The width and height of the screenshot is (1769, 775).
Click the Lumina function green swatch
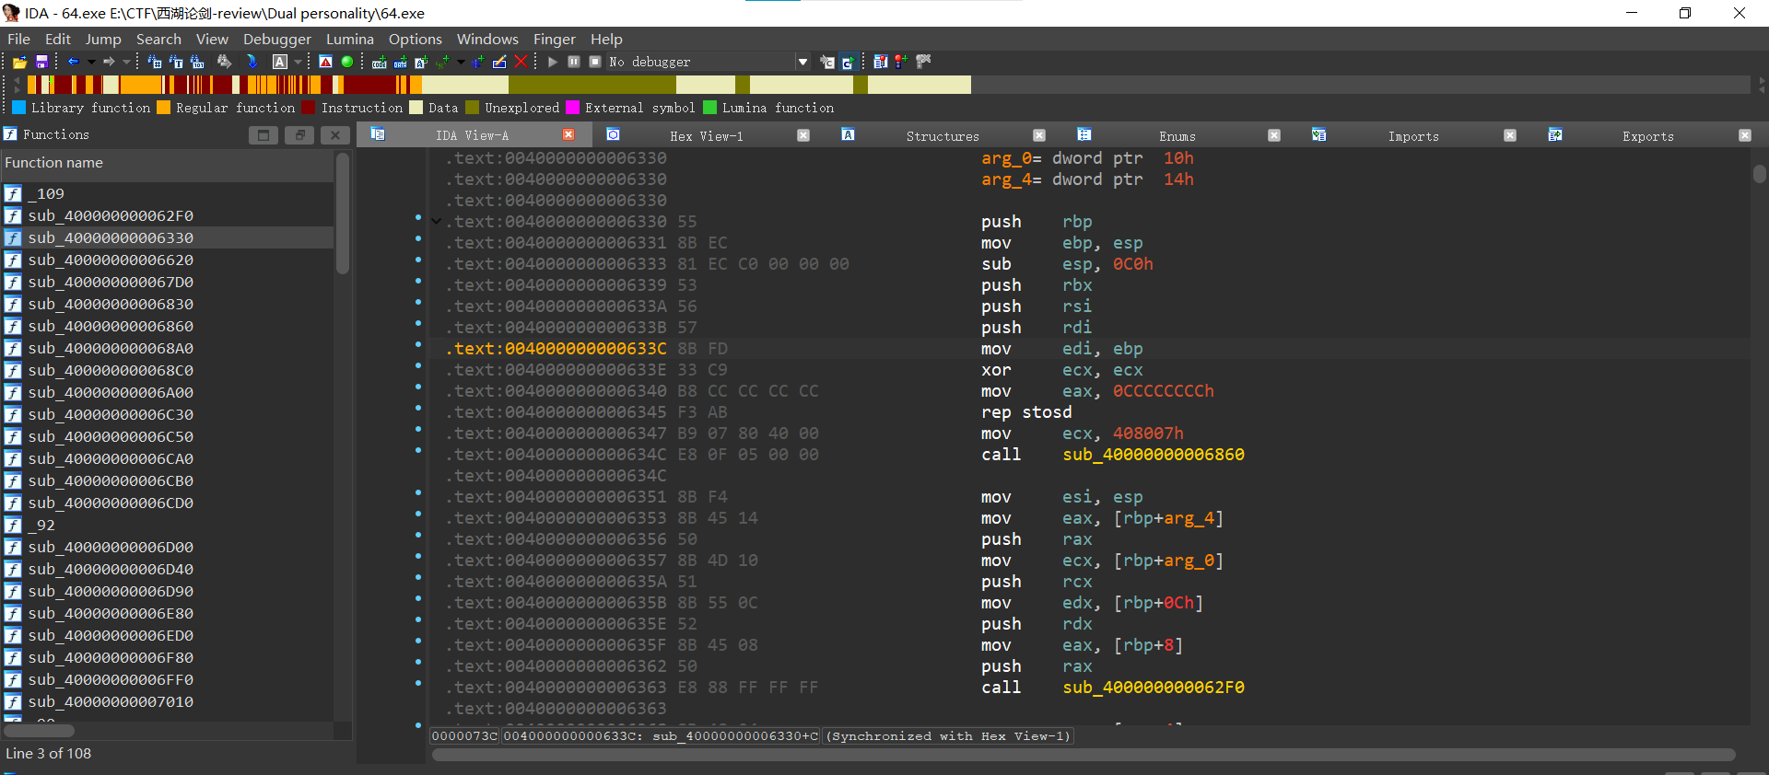click(x=709, y=108)
